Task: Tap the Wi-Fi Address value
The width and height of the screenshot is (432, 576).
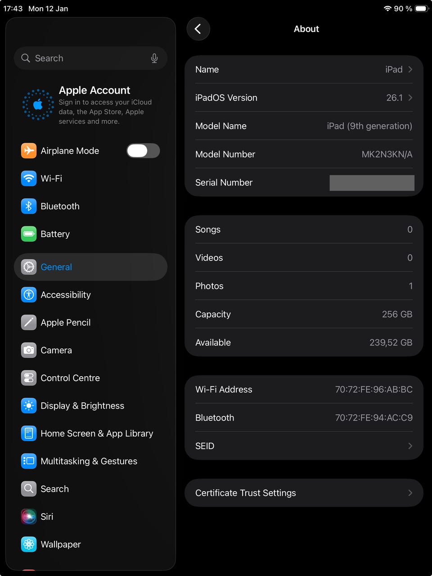Action: point(373,390)
